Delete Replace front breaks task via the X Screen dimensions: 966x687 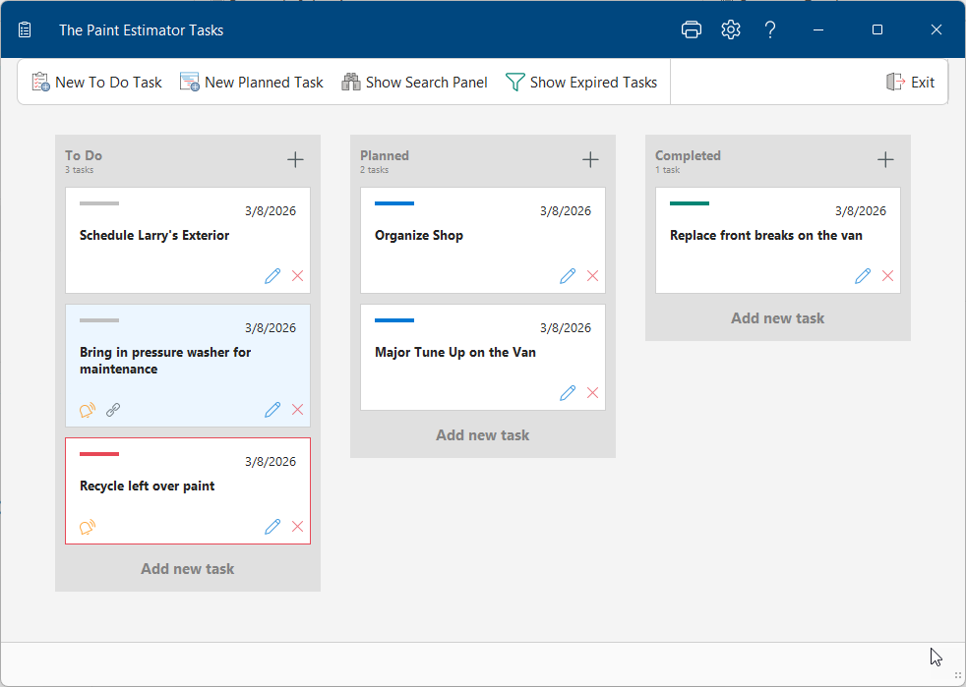(x=887, y=276)
